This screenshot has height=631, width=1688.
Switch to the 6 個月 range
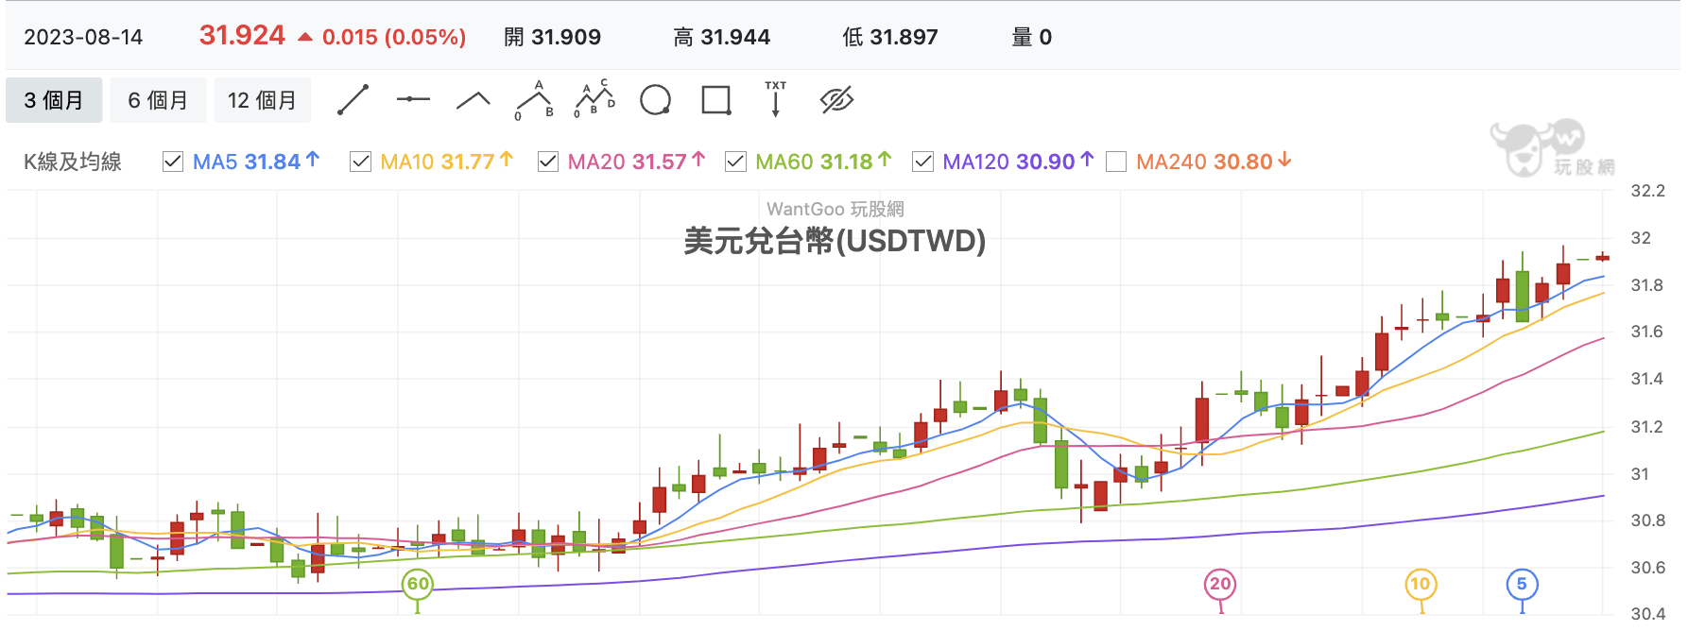(158, 100)
